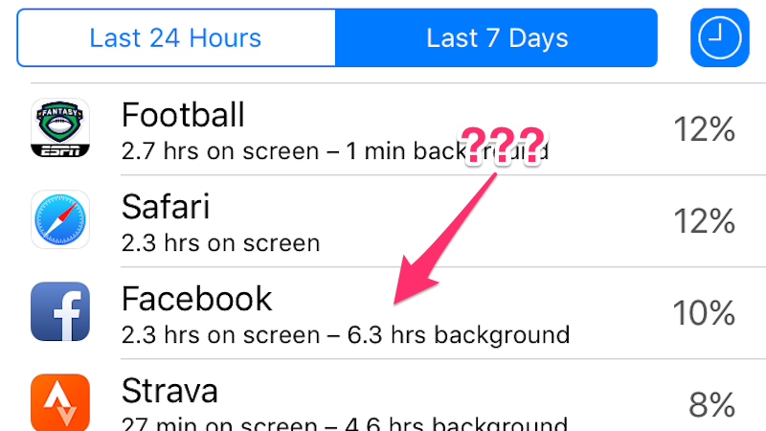Click Facebook's 6.3 hrs background text
This screenshot has width=766, height=431.
click(459, 335)
